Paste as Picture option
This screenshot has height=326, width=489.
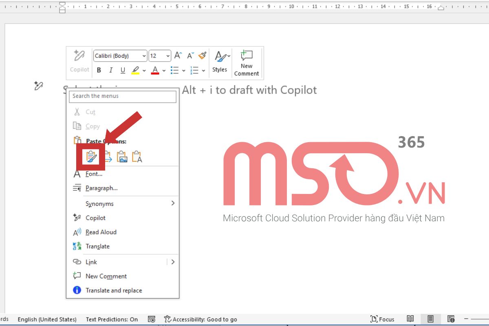click(122, 156)
